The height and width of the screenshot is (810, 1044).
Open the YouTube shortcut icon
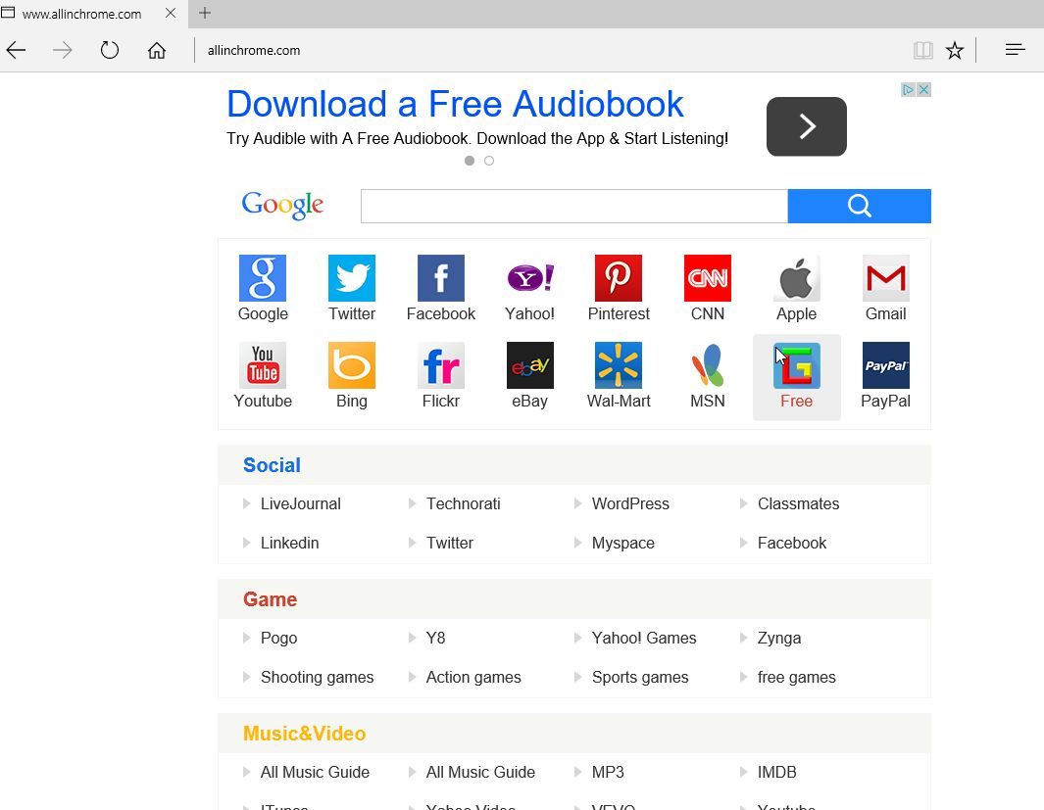coord(262,364)
